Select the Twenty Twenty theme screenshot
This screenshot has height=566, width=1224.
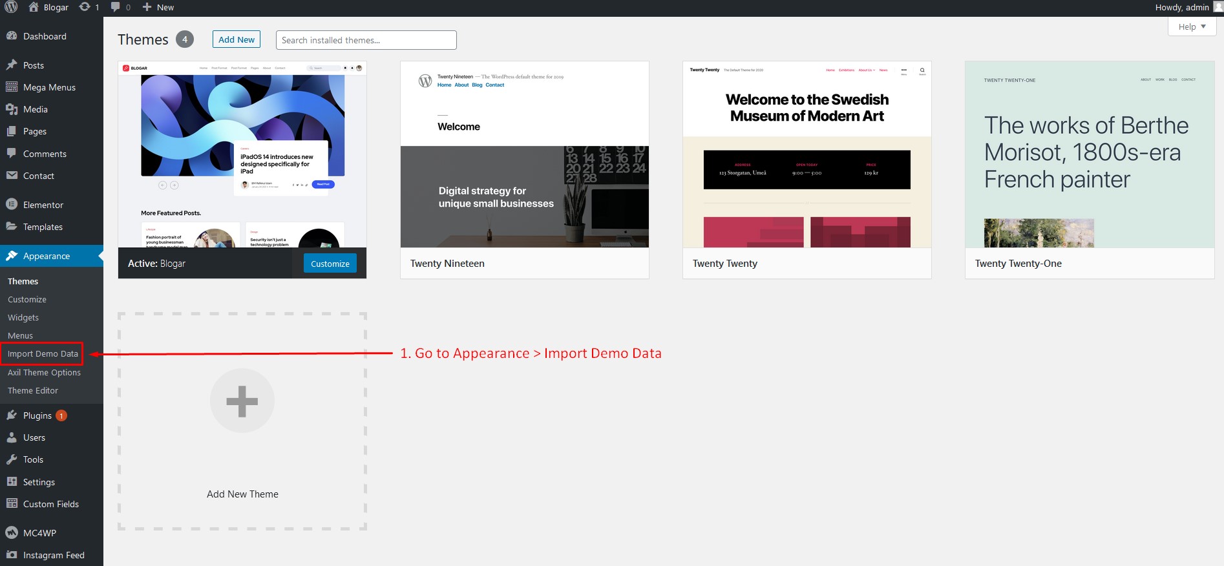pyautogui.click(x=807, y=154)
